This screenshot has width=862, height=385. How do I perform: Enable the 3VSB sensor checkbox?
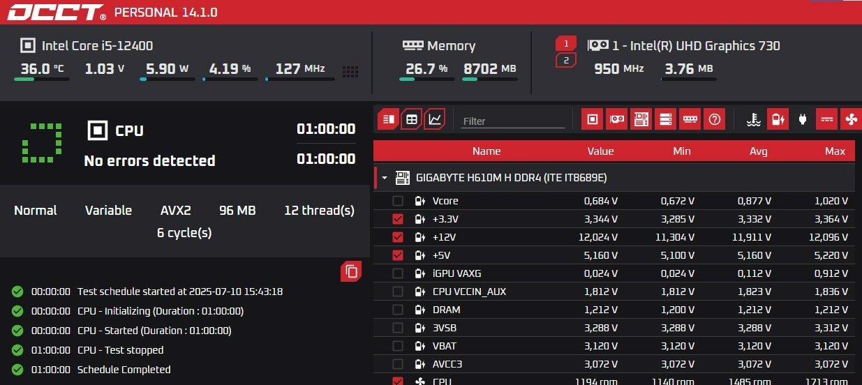pyautogui.click(x=398, y=328)
